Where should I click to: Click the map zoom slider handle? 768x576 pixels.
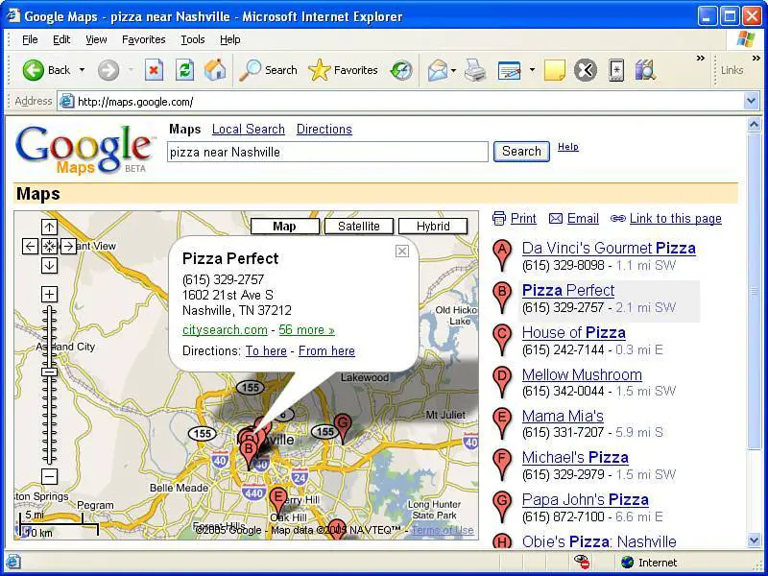(x=49, y=372)
